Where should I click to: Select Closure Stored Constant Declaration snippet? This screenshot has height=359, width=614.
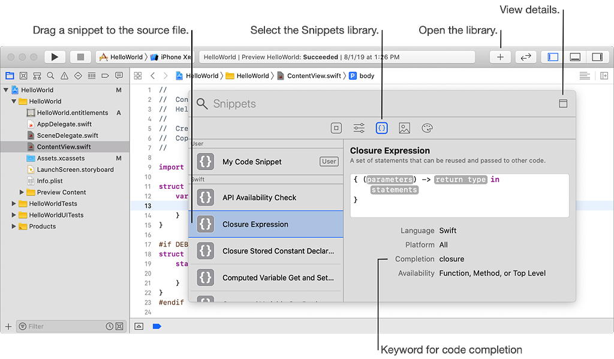(266, 251)
